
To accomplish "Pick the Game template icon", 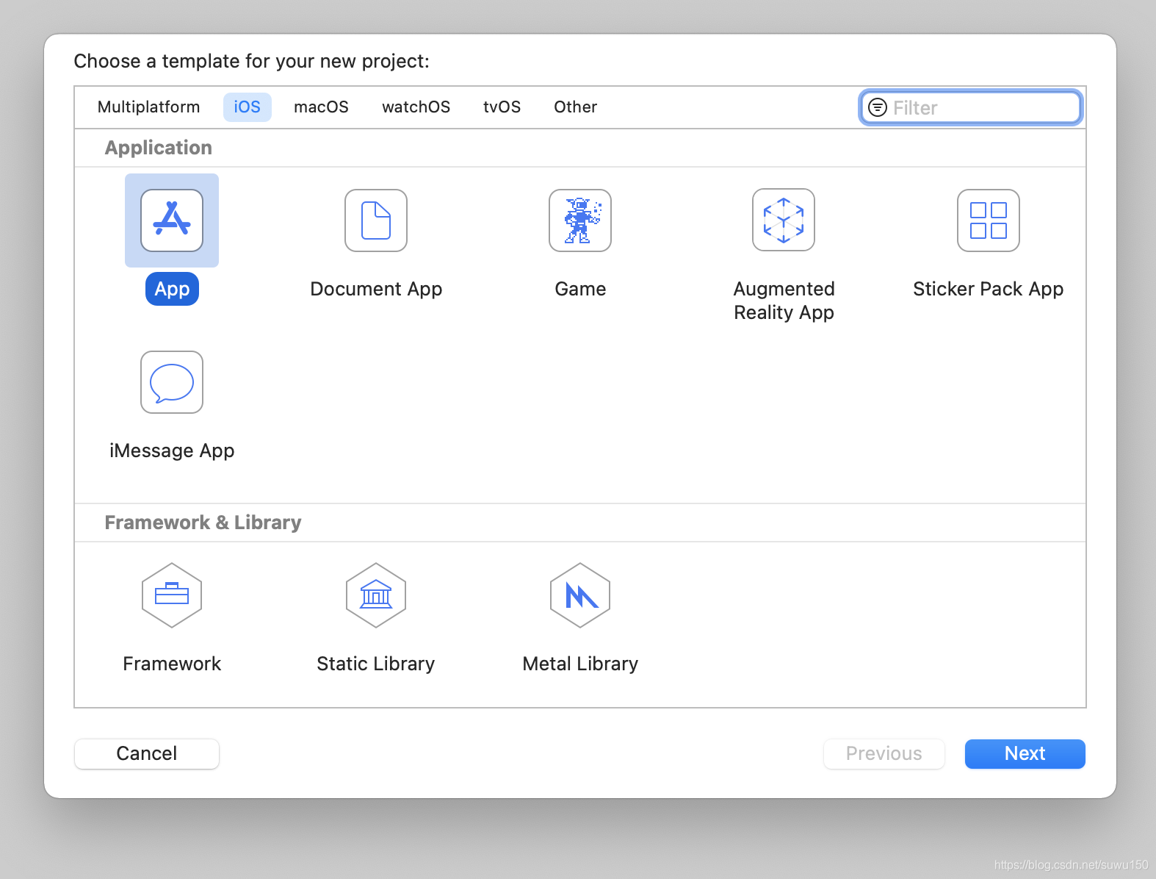I will tap(580, 220).
